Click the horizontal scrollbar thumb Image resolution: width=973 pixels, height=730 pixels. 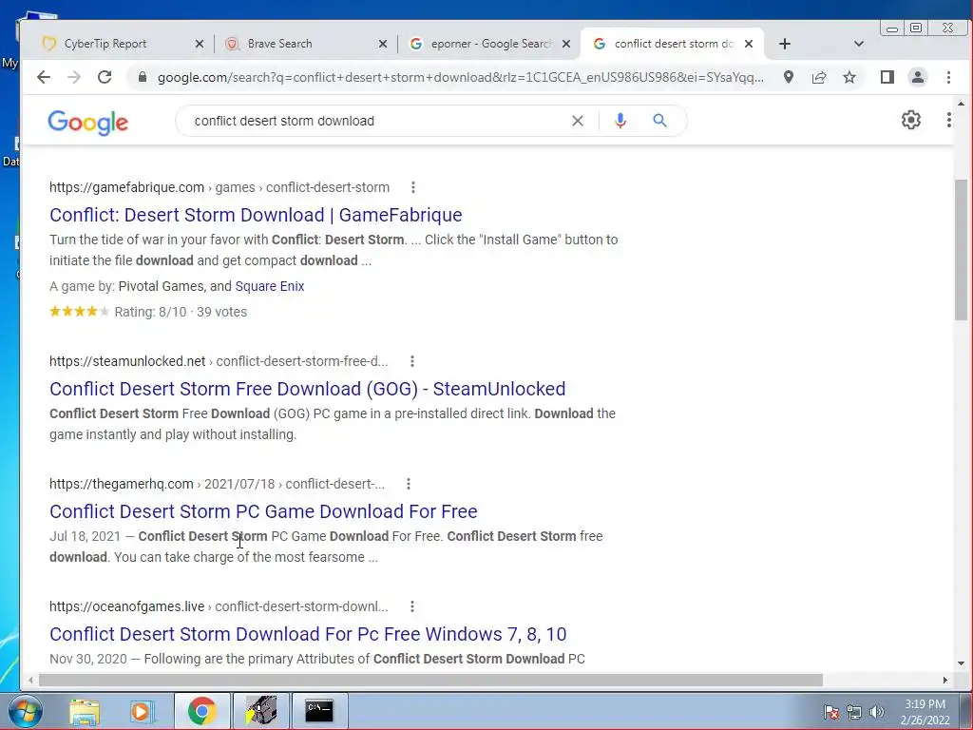(x=430, y=680)
